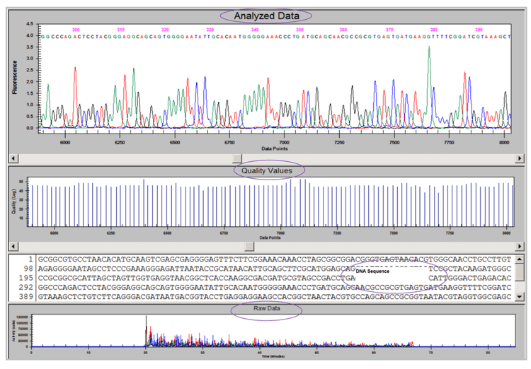531x369 pixels.
Task: Click base position marker 380 in electropherogram
Action: coord(434,29)
